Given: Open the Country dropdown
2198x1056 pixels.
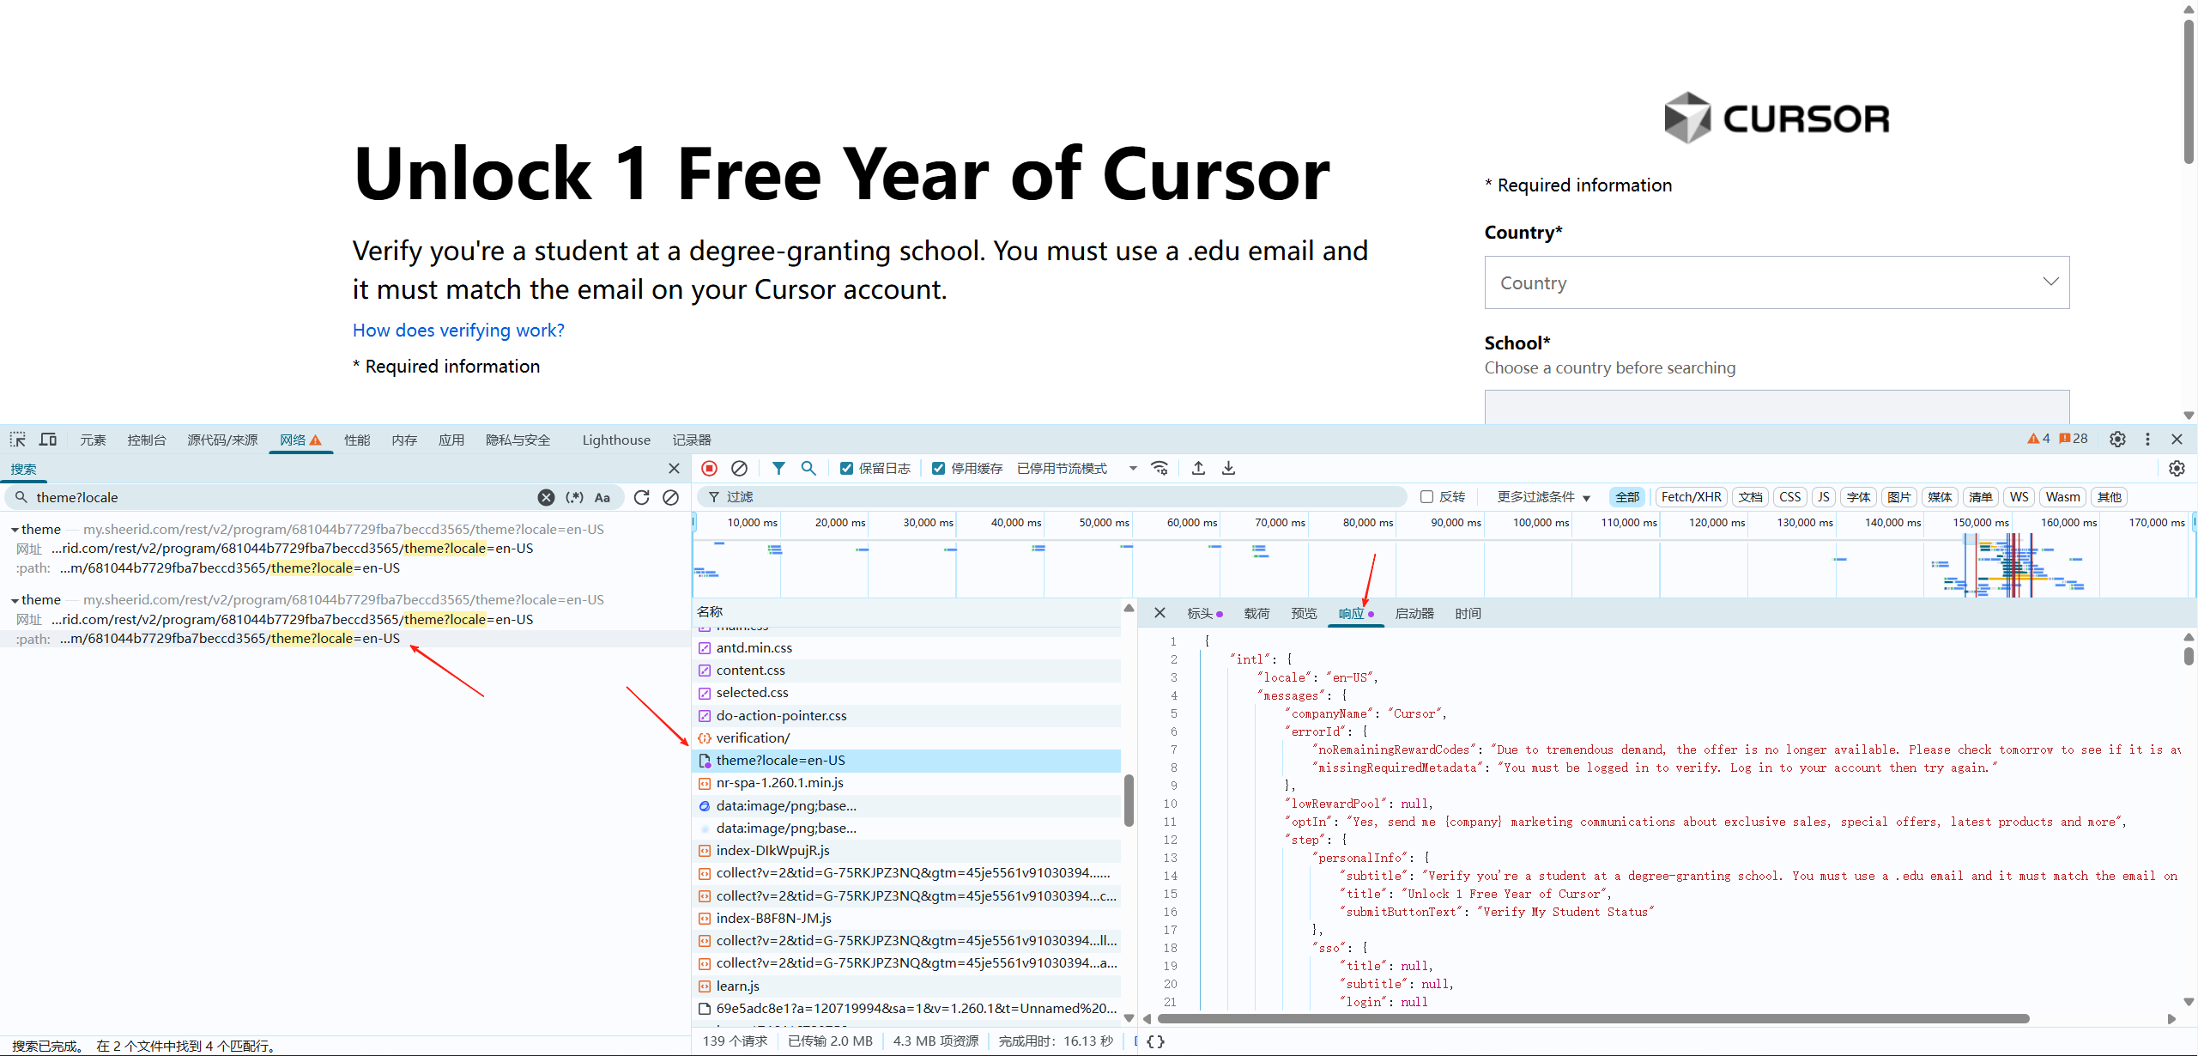Looking at the screenshot, I should click(1776, 282).
